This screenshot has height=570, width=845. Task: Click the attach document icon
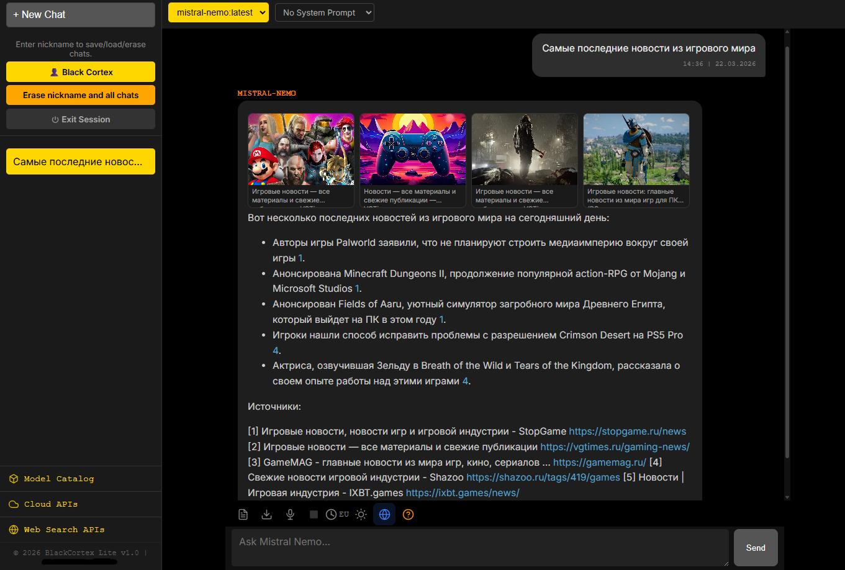click(x=243, y=514)
